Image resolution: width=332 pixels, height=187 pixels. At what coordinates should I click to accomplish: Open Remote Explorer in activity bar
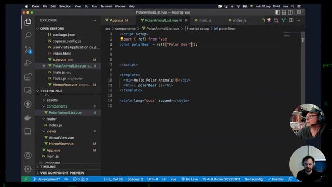(x=27, y=90)
